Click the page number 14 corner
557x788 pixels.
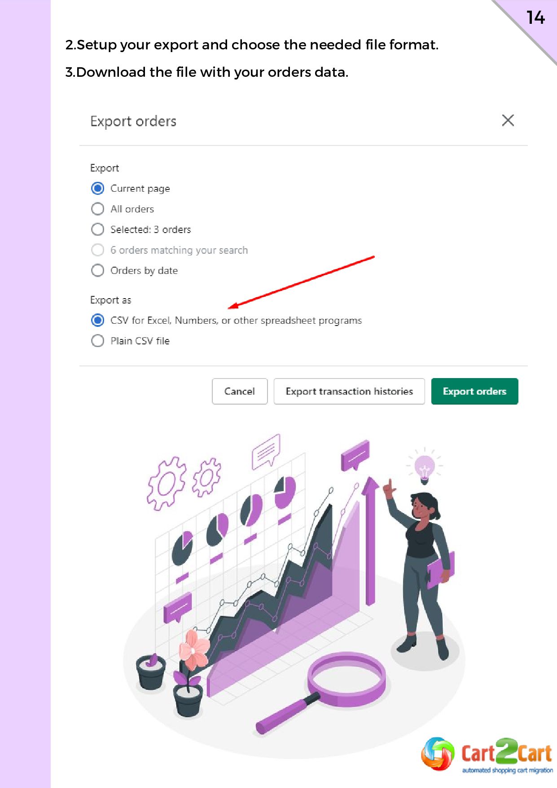coord(535,18)
